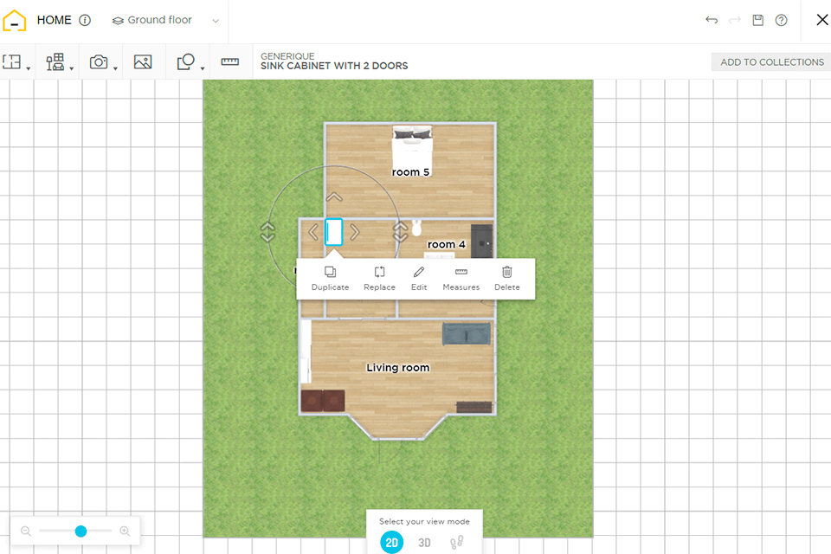Select the brown armchairs in living room
The image size is (831, 554).
pyautogui.click(x=323, y=401)
